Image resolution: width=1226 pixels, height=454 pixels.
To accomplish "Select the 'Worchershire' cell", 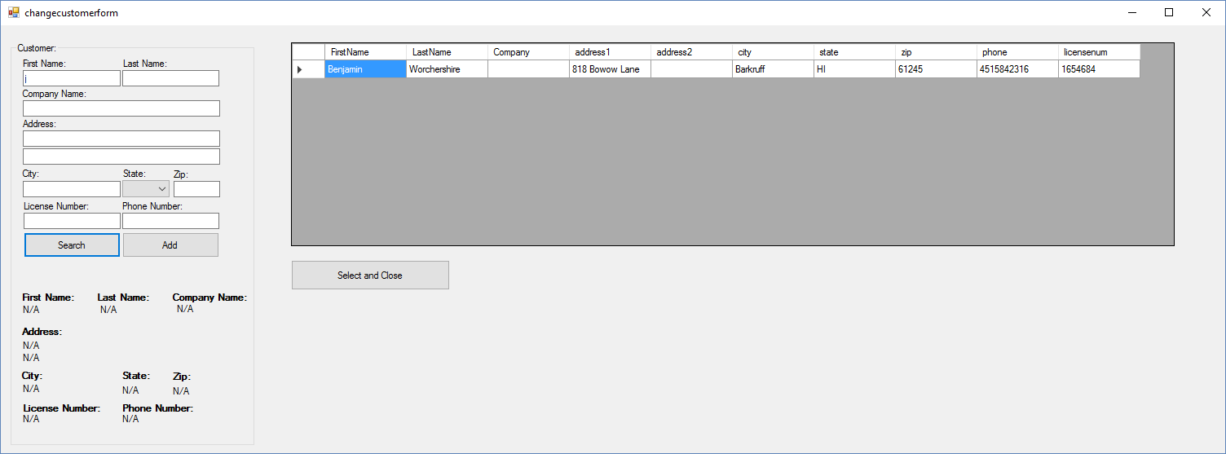I will point(447,69).
